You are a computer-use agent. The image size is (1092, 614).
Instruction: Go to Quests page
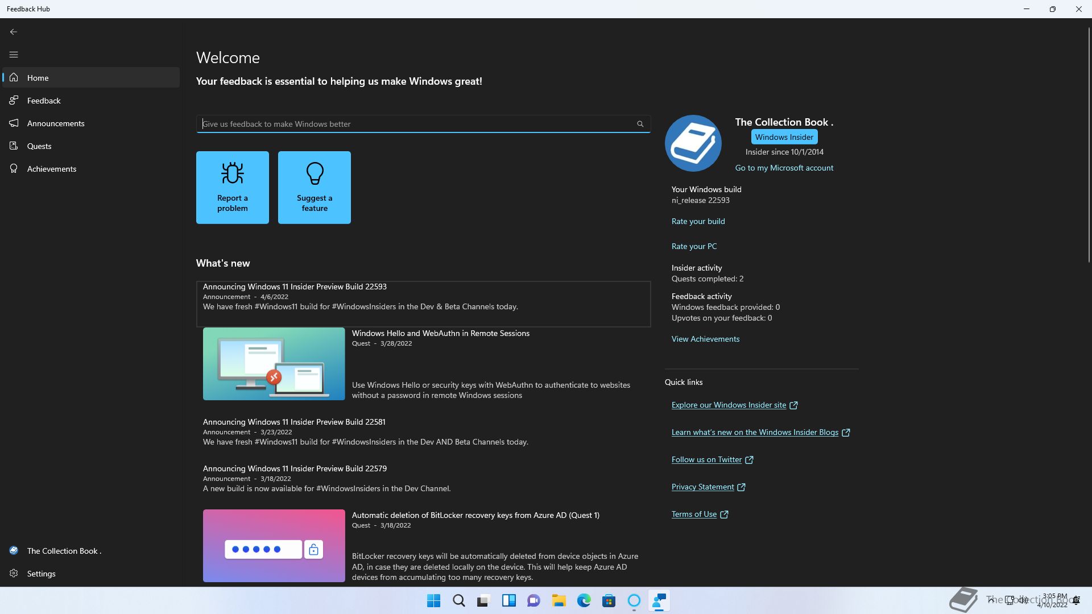click(x=91, y=146)
